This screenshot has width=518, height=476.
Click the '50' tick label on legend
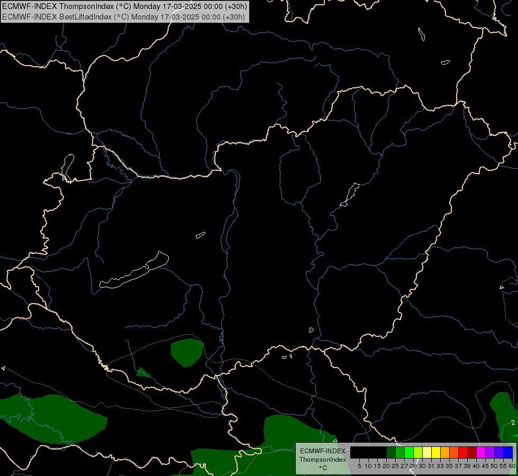click(x=494, y=466)
